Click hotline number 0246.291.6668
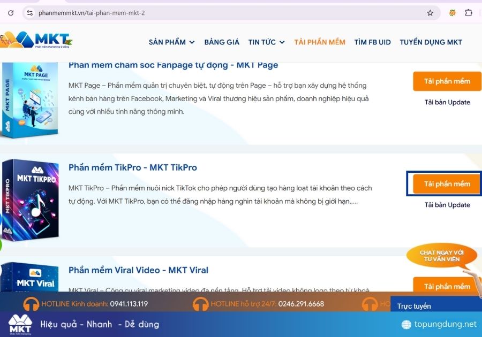 coord(301,304)
